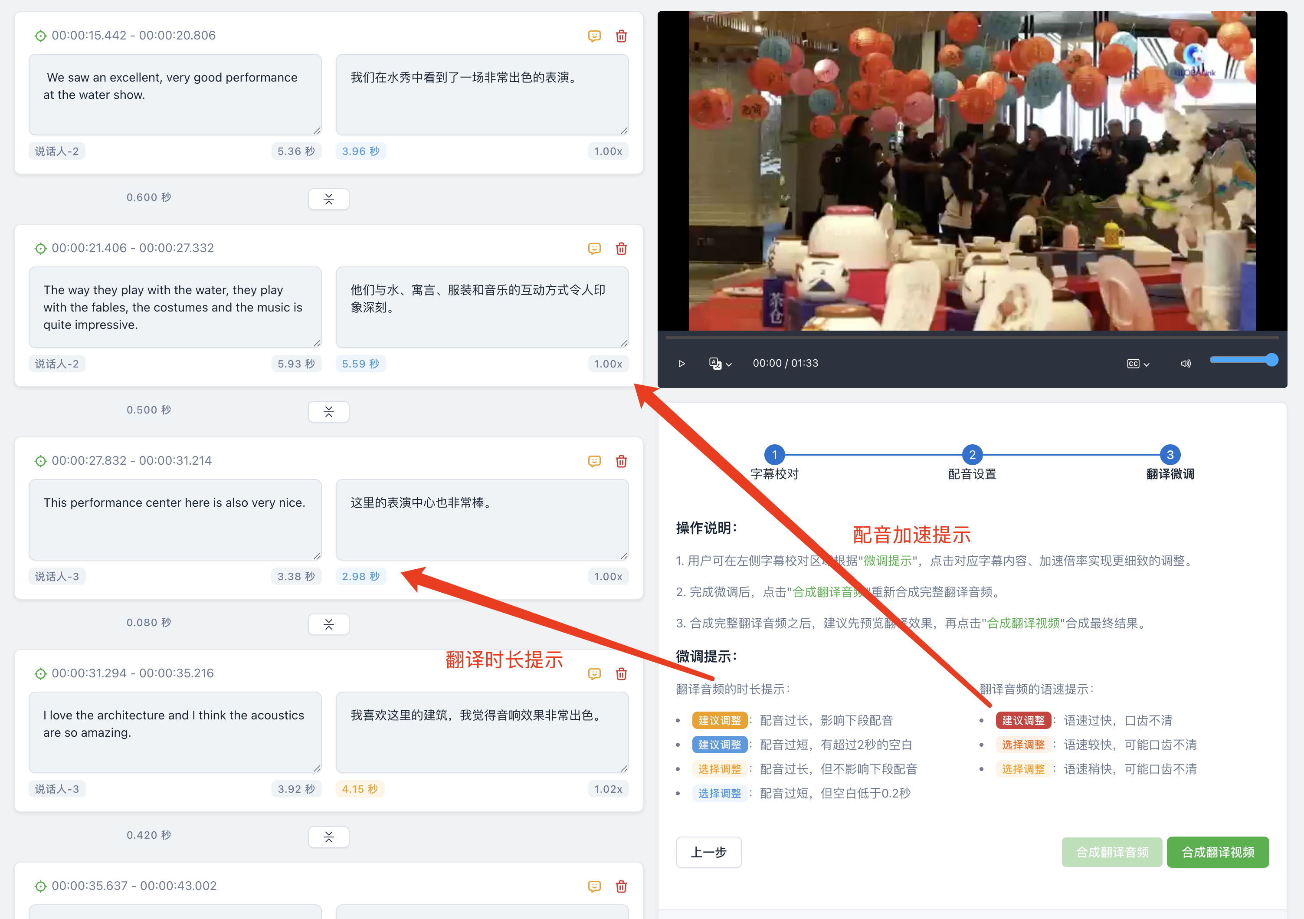Click the 5.36 秒 source duration badge
This screenshot has width=1304, height=919.
tap(296, 151)
